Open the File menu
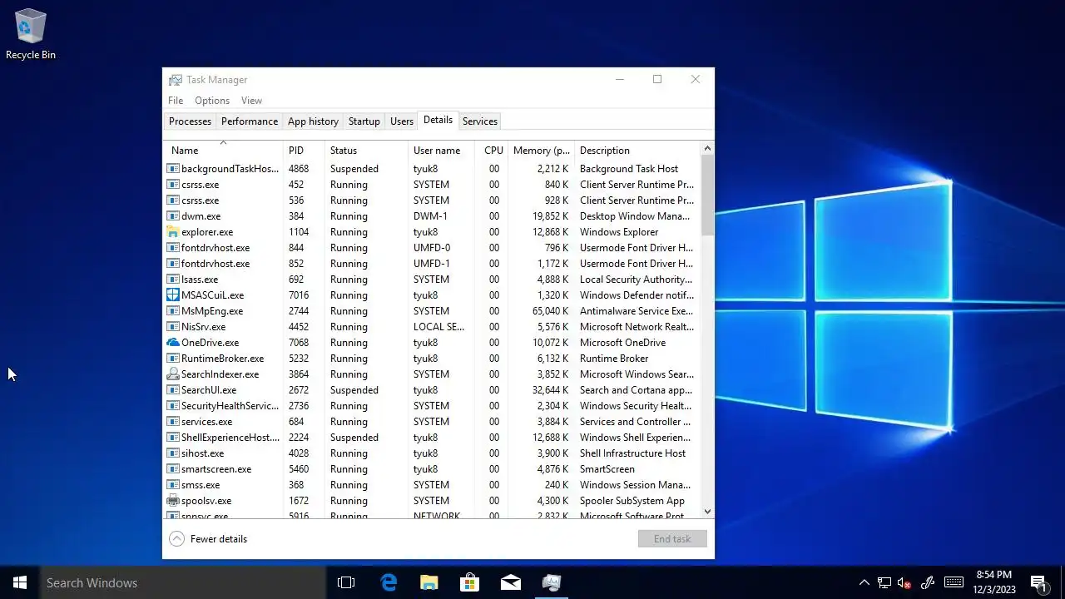The width and height of the screenshot is (1065, 599). [176, 101]
